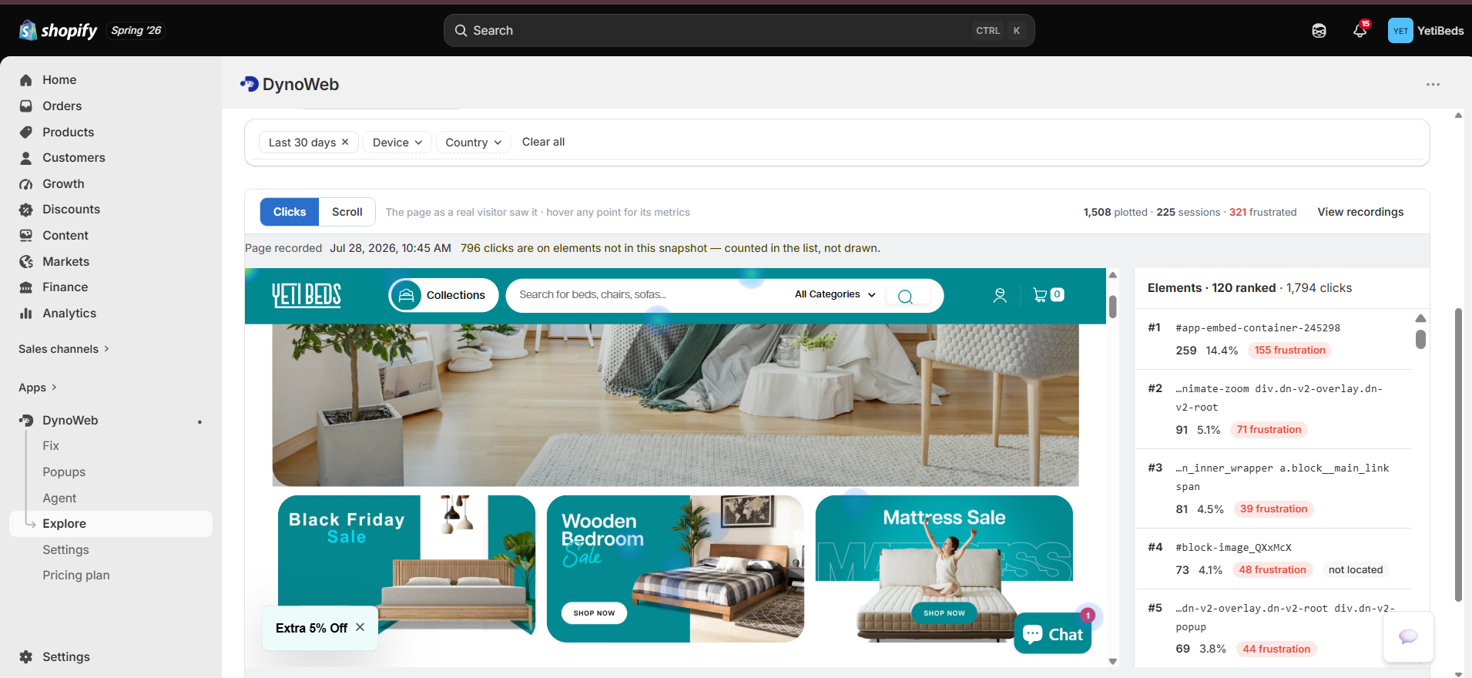The image size is (1472, 678).
Task: Open the Country filter dropdown
Action: [473, 143]
